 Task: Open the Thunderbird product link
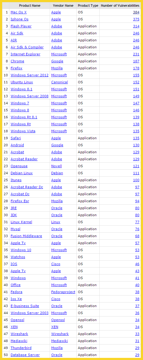click(x=20, y=348)
